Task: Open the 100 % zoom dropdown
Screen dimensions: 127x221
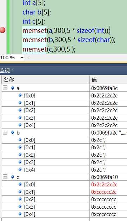Action: (x=22, y=58)
